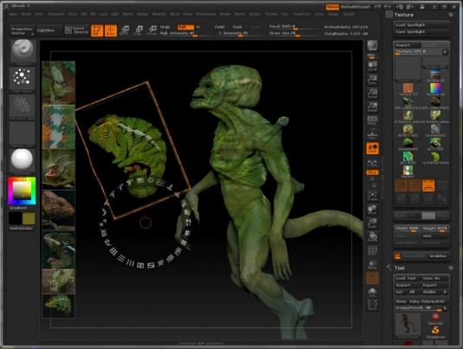Click the AAHalf icon
463x349 pixels.
click(372, 107)
